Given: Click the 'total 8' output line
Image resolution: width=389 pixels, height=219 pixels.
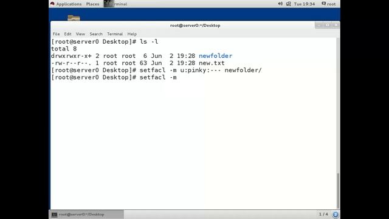Looking at the screenshot, I should 64,49.
